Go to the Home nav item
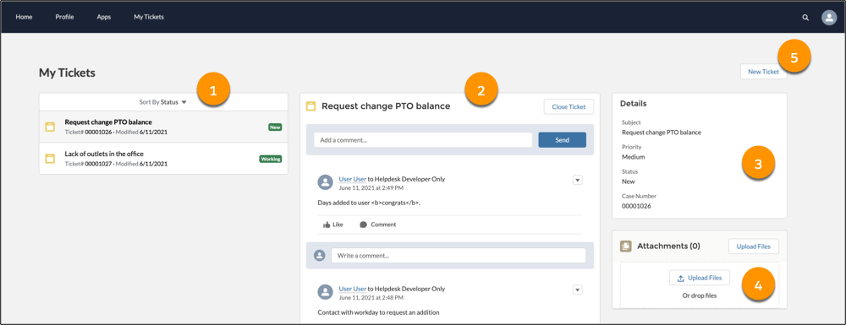This screenshot has height=325, width=846. point(24,17)
